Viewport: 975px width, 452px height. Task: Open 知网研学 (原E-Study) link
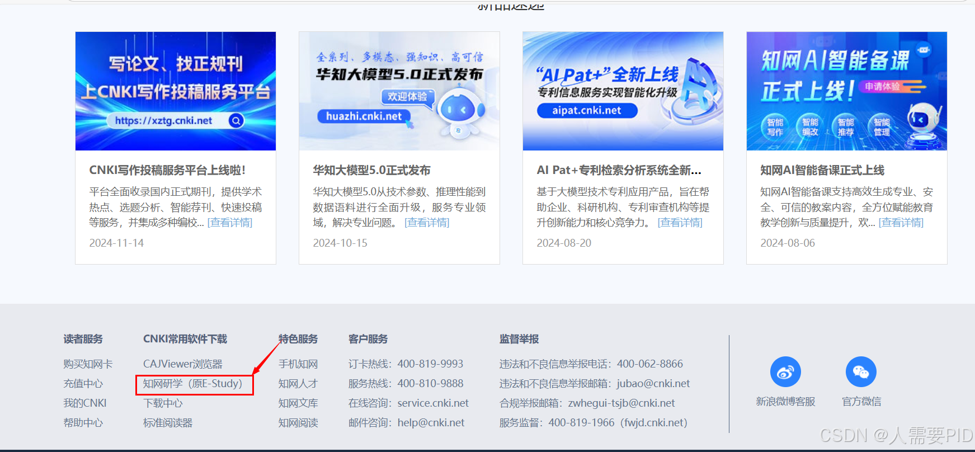(193, 384)
